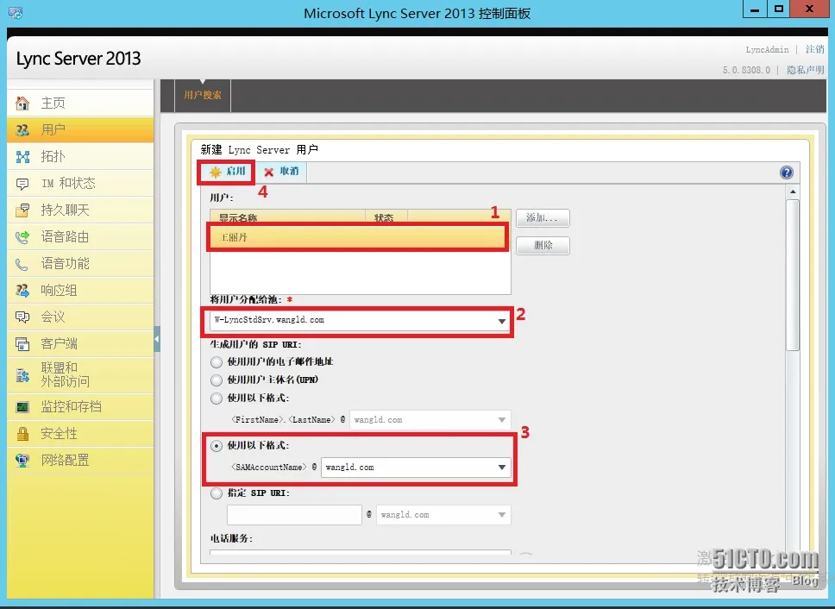Open help with the blue question mark icon
Screen dimensions: 835x609
(786, 172)
